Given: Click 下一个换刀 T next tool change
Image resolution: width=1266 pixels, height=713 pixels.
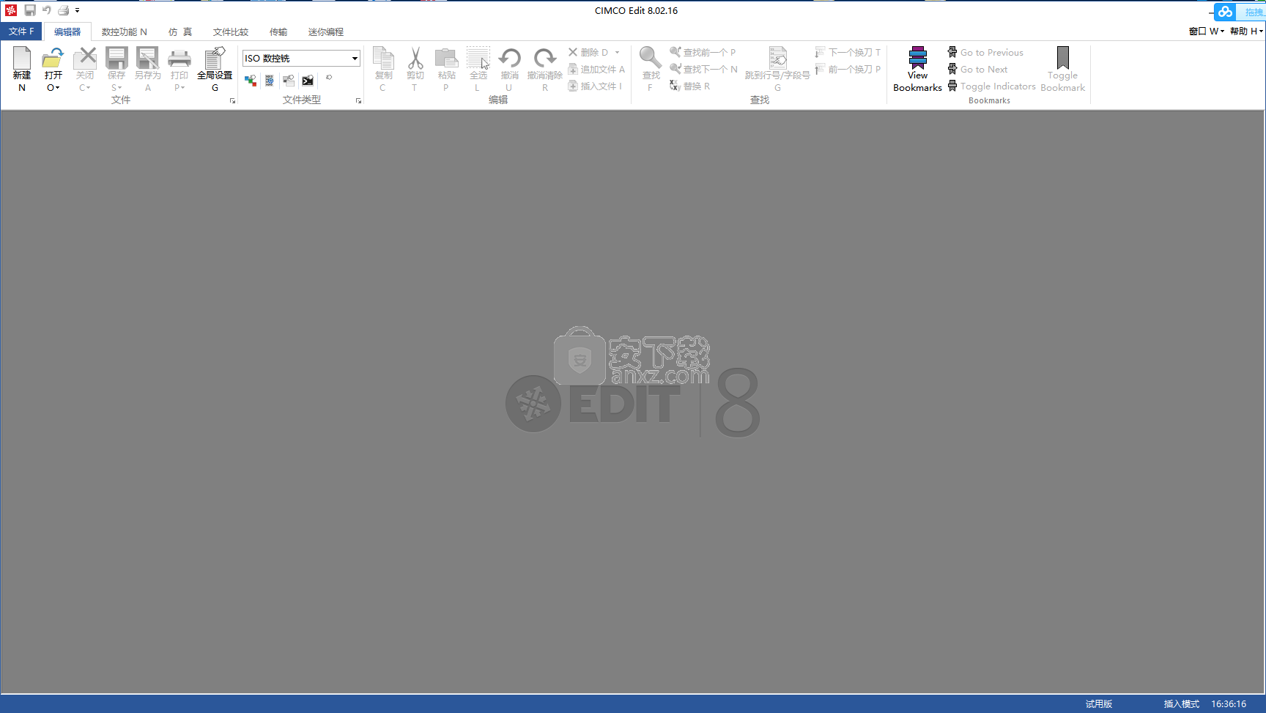Looking at the screenshot, I should click(x=848, y=52).
